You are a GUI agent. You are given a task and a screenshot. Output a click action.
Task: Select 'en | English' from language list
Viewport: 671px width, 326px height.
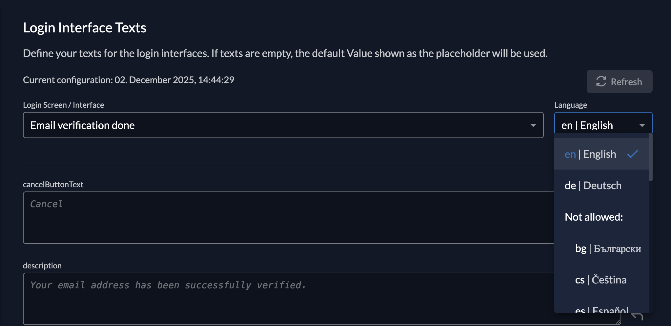coord(590,154)
